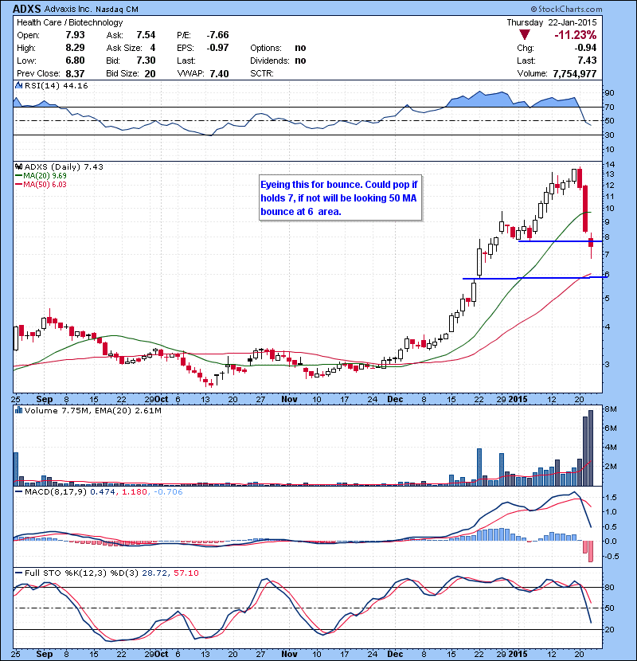Select the Volume figure 7,754,977

(575, 73)
